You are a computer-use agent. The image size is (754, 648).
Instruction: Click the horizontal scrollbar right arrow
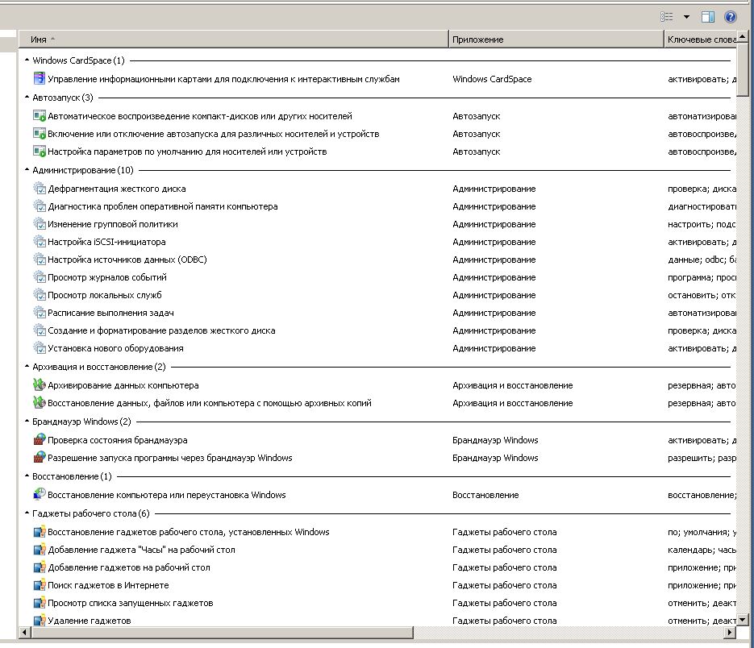coord(730,632)
